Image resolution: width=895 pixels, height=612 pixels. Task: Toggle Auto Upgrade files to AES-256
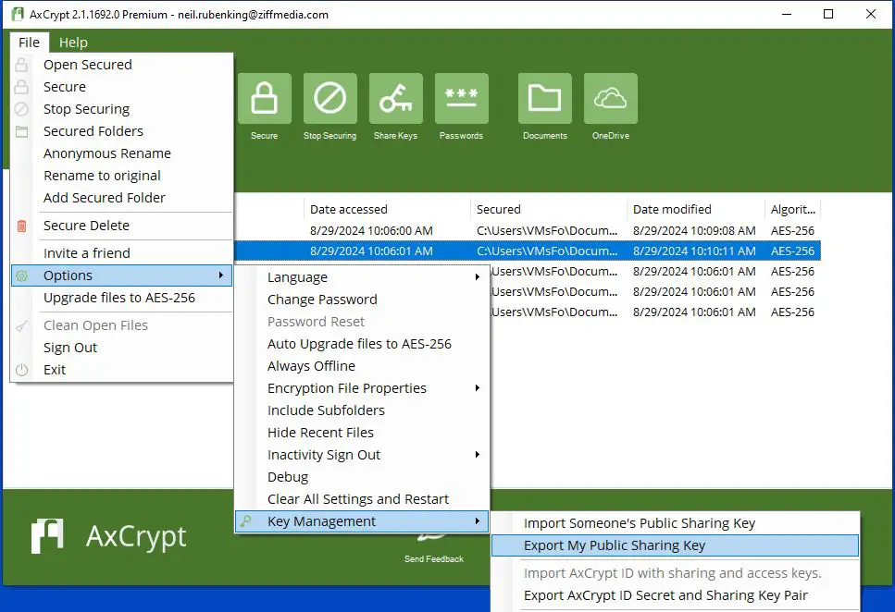362,344
